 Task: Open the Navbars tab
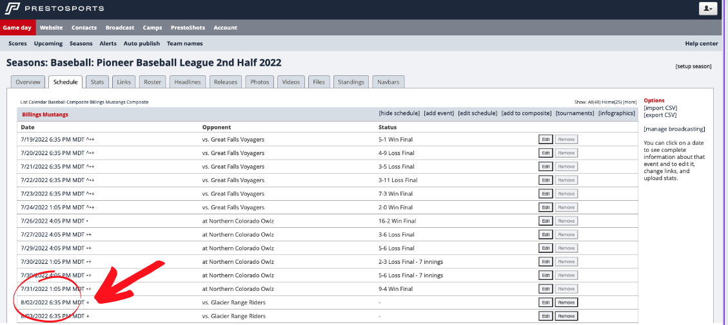388,82
